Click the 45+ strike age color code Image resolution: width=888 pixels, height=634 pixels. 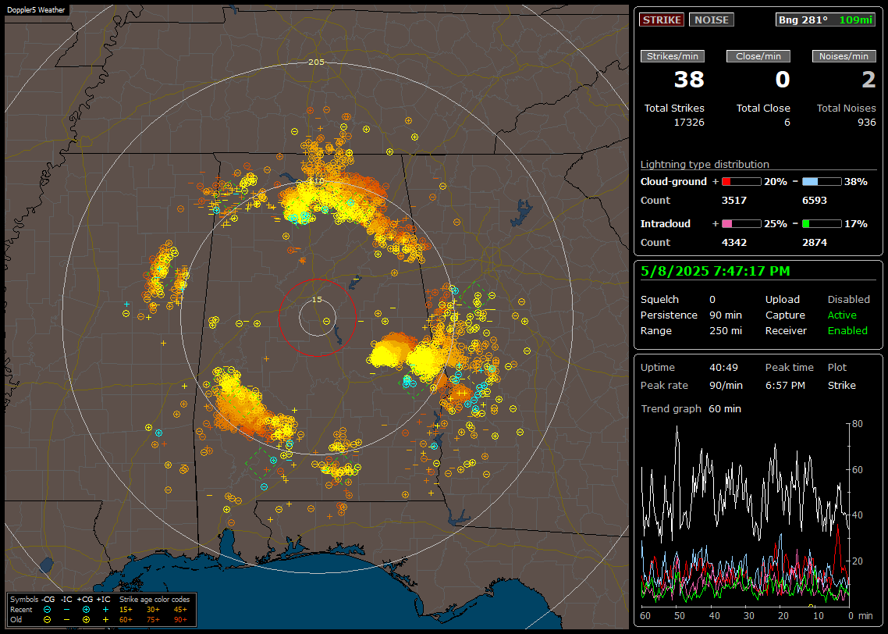[x=180, y=610]
